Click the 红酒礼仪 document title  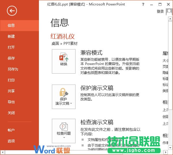coord(63,36)
